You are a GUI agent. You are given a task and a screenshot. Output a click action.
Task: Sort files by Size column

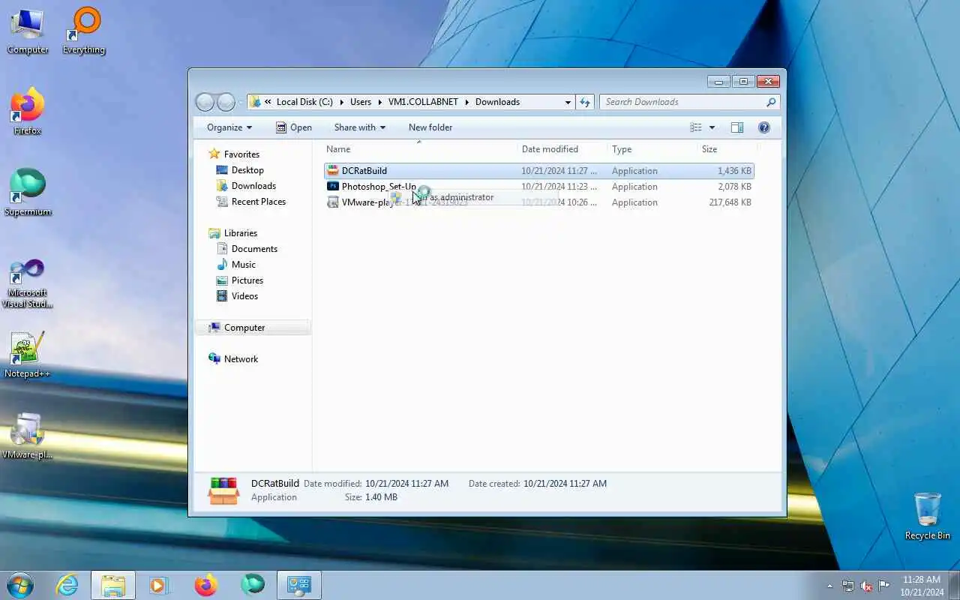(x=726, y=149)
